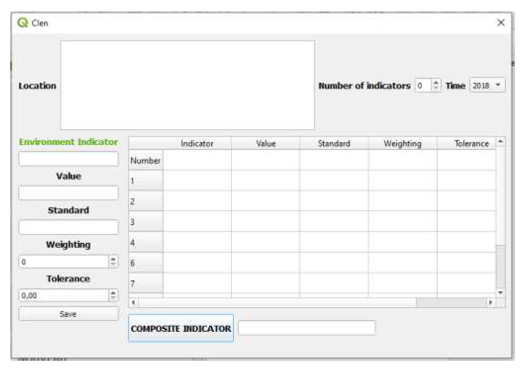Select the Indicator column header
The height and width of the screenshot is (370, 528).
197,143
